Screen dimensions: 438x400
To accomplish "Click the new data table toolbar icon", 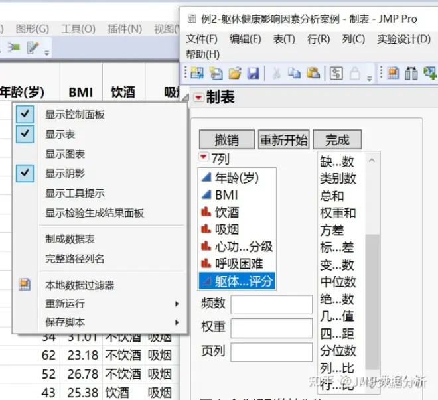I will tap(197, 73).
